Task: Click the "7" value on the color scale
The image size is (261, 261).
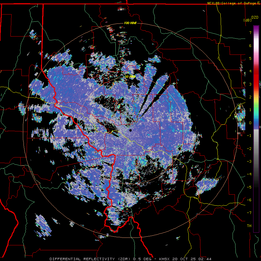Action: coord(250,32)
